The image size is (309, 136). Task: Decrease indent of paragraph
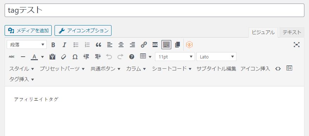[x=86, y=57]
